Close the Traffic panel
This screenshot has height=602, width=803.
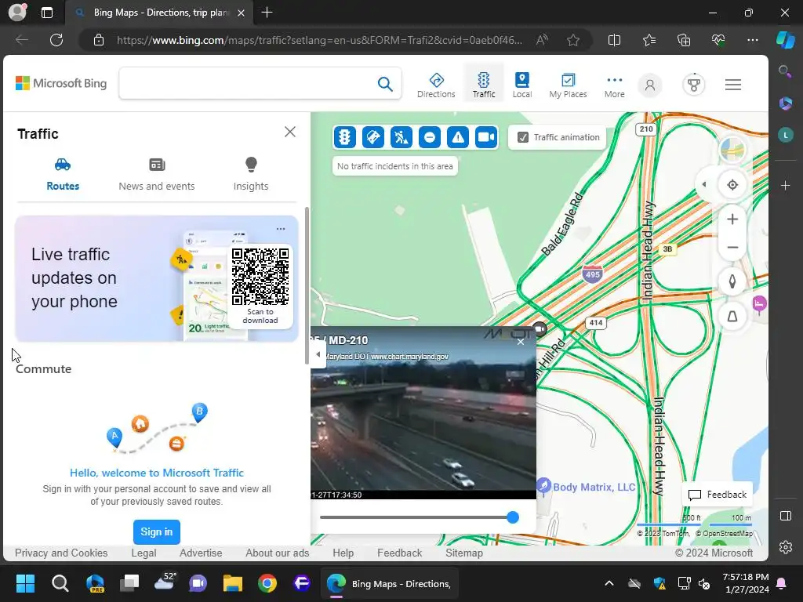pyautogui.click(x=290, y=132)
